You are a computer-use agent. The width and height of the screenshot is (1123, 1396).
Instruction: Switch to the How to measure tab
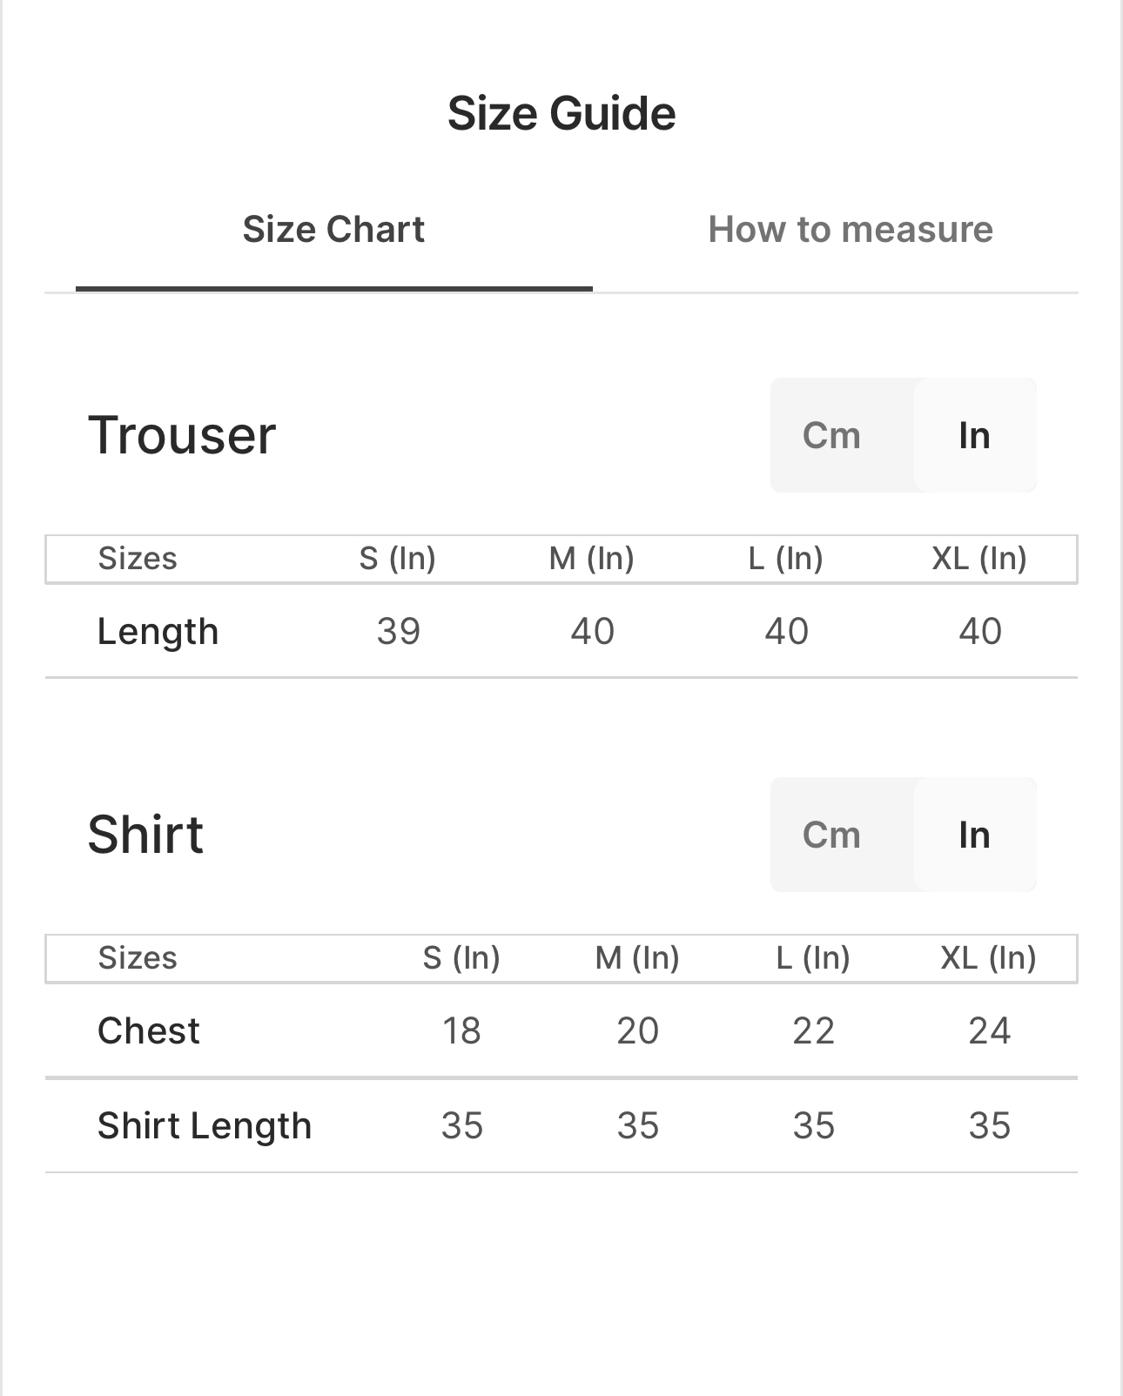[x=850, y=230]
